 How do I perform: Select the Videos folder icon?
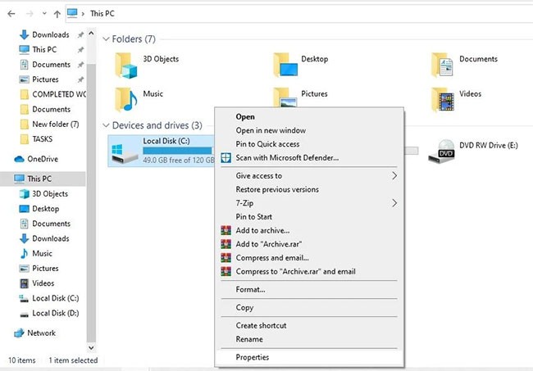[444, 98]
